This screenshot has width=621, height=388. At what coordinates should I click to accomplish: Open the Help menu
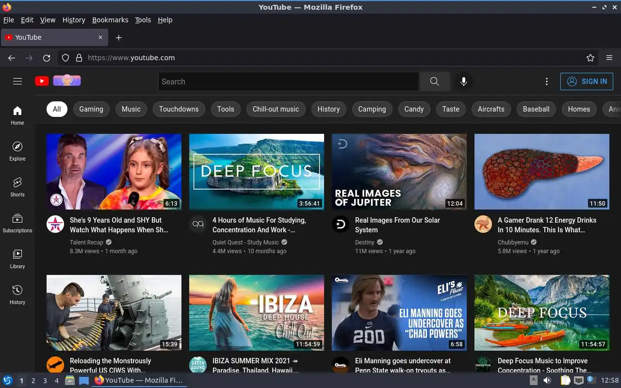click(165, 20)
